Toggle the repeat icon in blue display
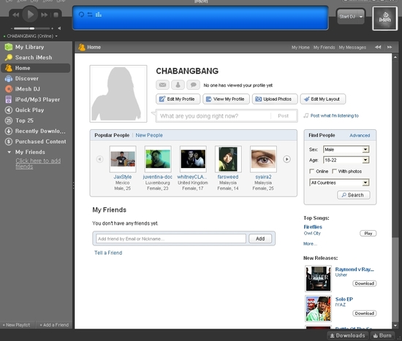The height and width of the screenshot is (341, 402). click(81, 15)
